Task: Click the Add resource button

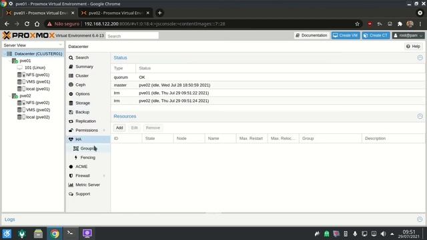Action: (119, 127)
